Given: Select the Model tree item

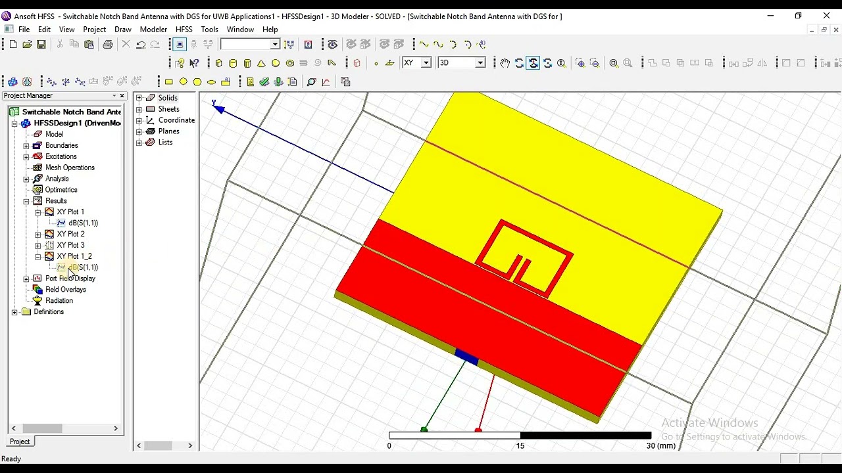Looking at the screenshot, I should pyautogui.click(x=54, y=134).
